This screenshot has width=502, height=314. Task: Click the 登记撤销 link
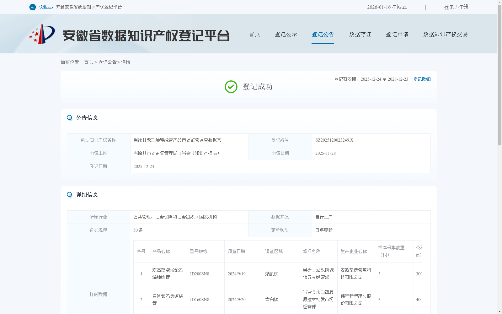click(422, 79)
